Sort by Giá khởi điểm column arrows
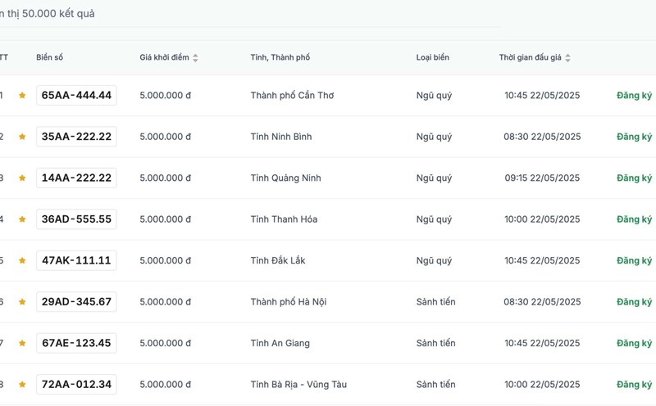 click(x=195, y=58)
